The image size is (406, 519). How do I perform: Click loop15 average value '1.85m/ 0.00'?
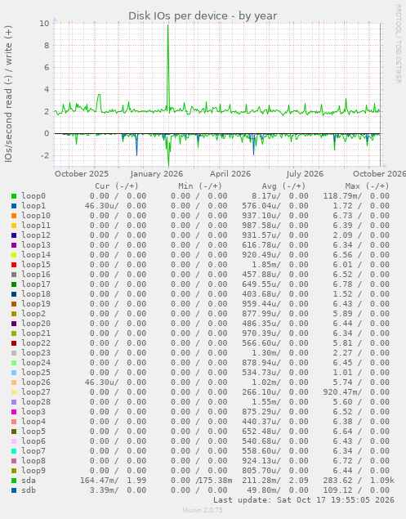tap(280, 265)
